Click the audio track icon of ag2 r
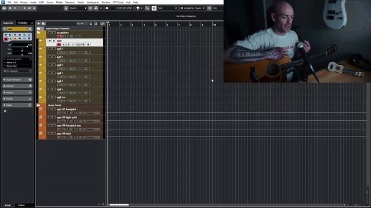The width and height of the screenshot is (371, 208). click(x=41, y=73)
